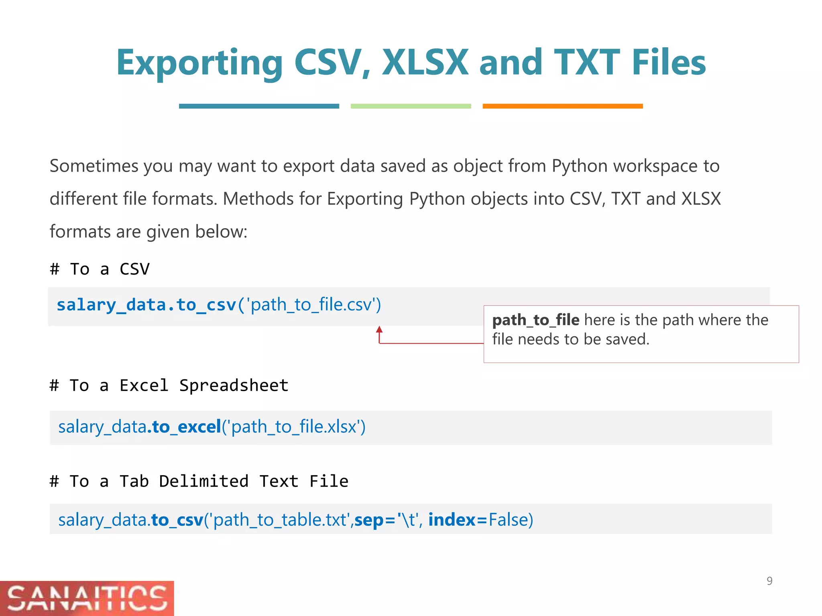Click the note box about path_to_file
This screenshot has height=616, width=822.
(641, 334)
